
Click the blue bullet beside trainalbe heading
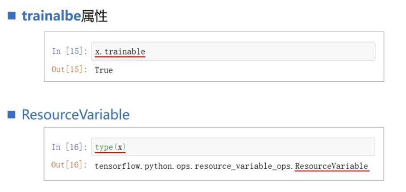[12, 16]
